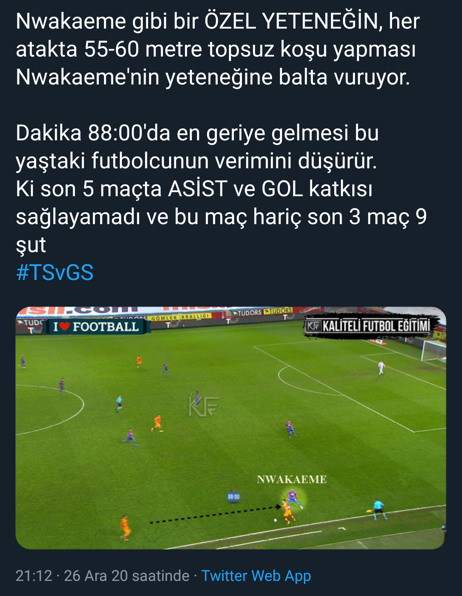Click the GÖMLEK KRALLIĞI advertising board

pyautogui.click(x=180, y=317)
